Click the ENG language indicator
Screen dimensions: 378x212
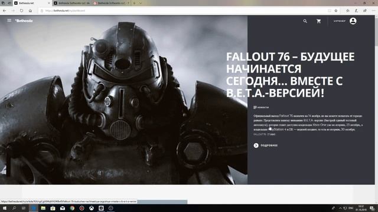click(x=351, y=208)
